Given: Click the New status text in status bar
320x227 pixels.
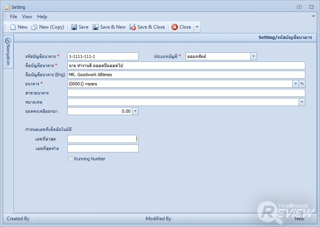Looking at the screenshot, I should 299,219.
